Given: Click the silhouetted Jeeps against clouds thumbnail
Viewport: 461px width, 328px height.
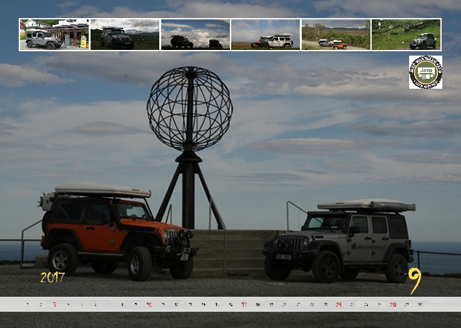Looking at the screenshot, I should click(x=195, y=34).
